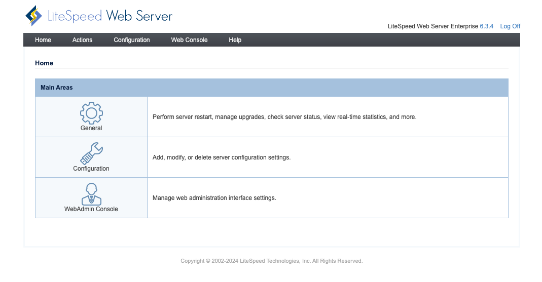Open the Configuration menu in navigation bar

click(x=132, y=40)
